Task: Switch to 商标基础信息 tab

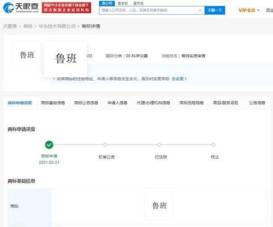Action: (x=53, y=103)
